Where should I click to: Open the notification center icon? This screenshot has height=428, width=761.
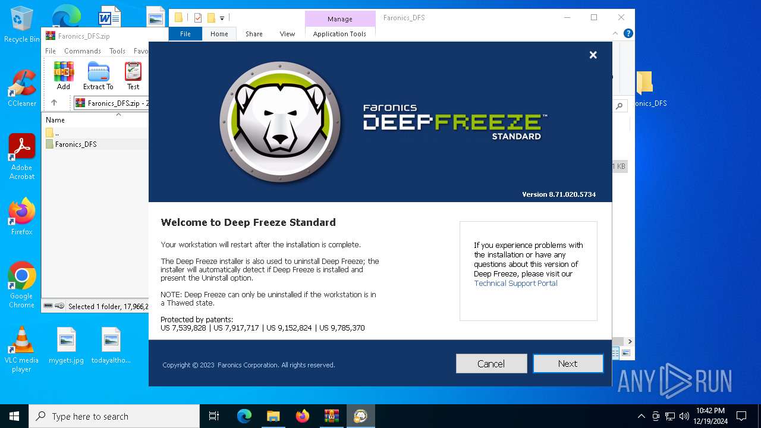point(741,416)
